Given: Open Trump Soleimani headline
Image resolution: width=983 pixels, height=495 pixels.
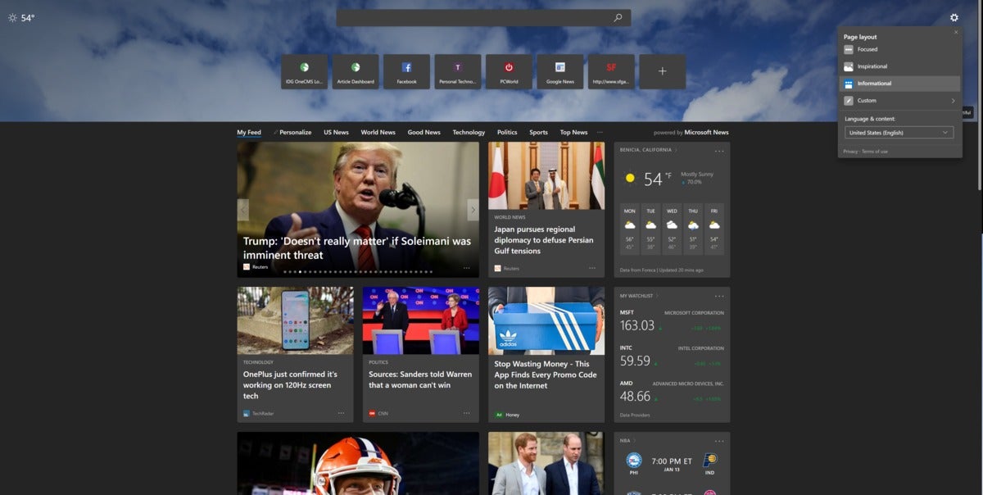Looking at the screenshot, I should tap(357, 248).
